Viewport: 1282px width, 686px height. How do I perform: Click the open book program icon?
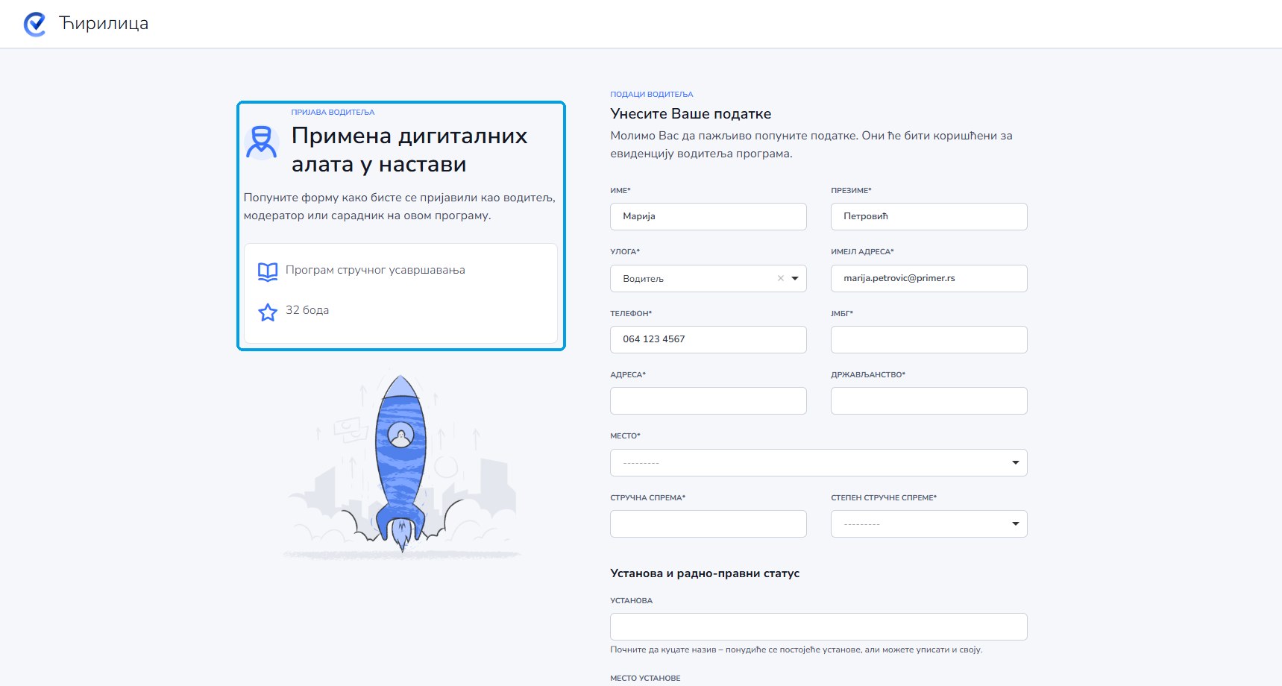tap(268, 271)
